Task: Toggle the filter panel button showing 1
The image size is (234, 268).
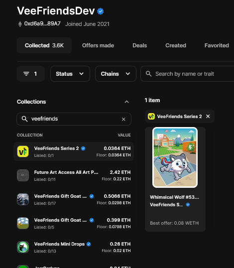Action: coord(31,74)
